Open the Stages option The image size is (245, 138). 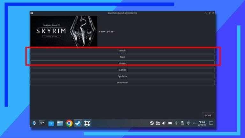coord(122,63)
